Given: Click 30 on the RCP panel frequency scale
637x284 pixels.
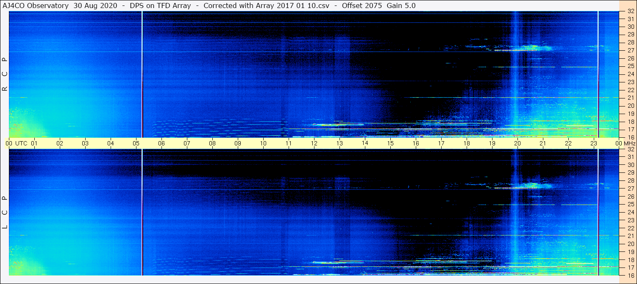Looking at the screenshot, I should click(x=630, y=27).
